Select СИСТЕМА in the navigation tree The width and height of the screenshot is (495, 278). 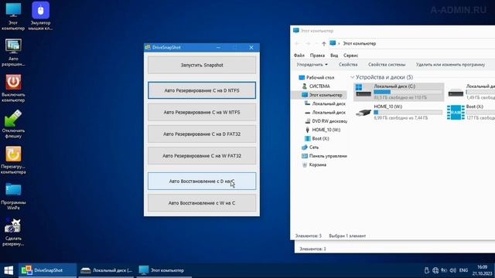(319, 86)
